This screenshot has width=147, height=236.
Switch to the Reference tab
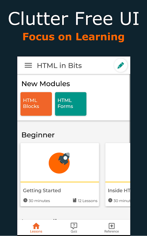pos(112,227)
